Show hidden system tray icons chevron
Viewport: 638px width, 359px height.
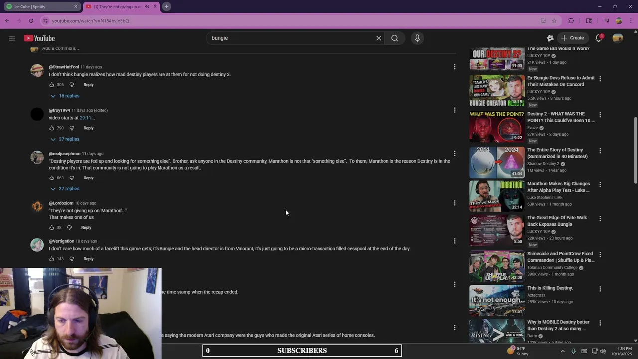click(x=563, y=351)
